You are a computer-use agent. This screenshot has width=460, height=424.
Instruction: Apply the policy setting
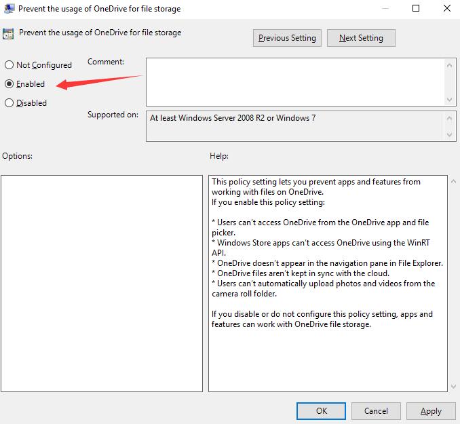tap(431, 411)
